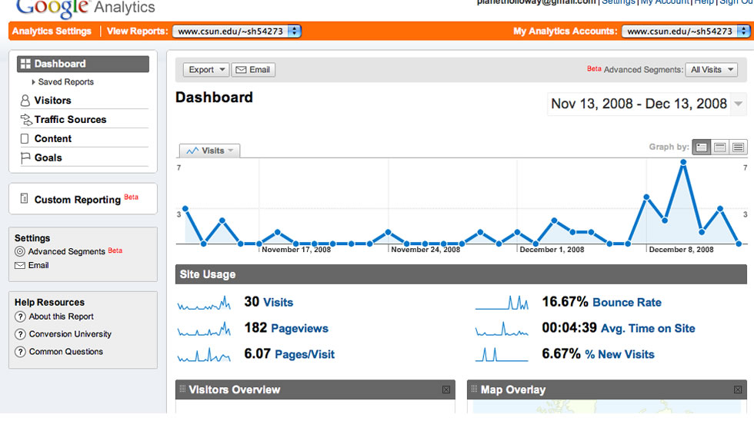Open About this Report help link
Viewport: 754px width, 421px height.
(x=61, y=317)
